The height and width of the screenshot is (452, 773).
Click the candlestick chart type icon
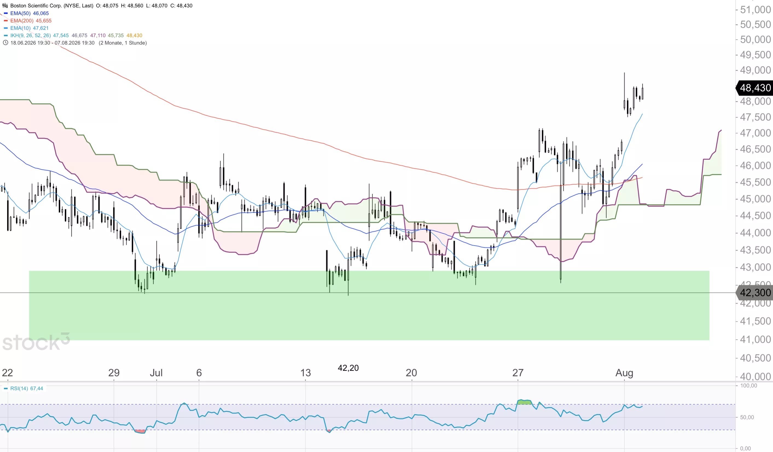pos(5,5)
